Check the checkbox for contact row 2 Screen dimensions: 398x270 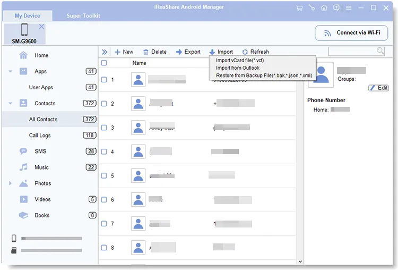pos(104,104)
